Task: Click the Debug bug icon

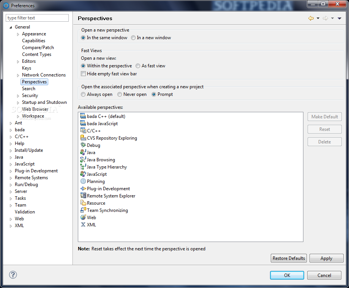Action: click(83, 145)
